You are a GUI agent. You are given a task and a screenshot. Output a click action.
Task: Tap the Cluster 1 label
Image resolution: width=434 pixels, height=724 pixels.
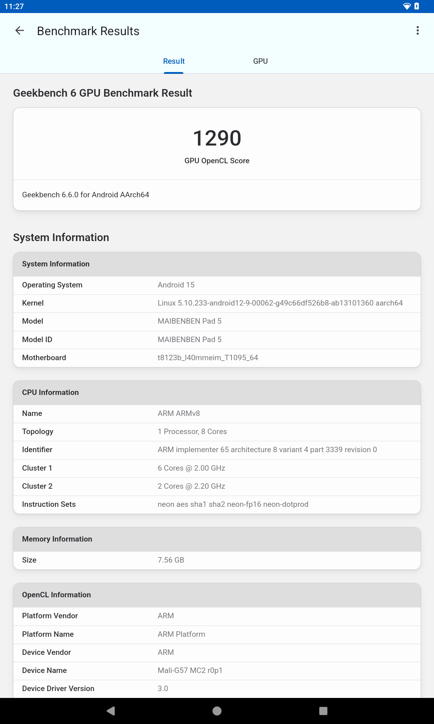coord(37,468)
